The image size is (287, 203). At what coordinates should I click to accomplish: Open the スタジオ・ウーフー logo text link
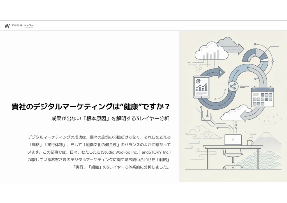[22, 26]
